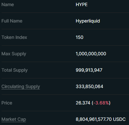
Task: Click the Token Index label
Action: (x=14, y=37)
